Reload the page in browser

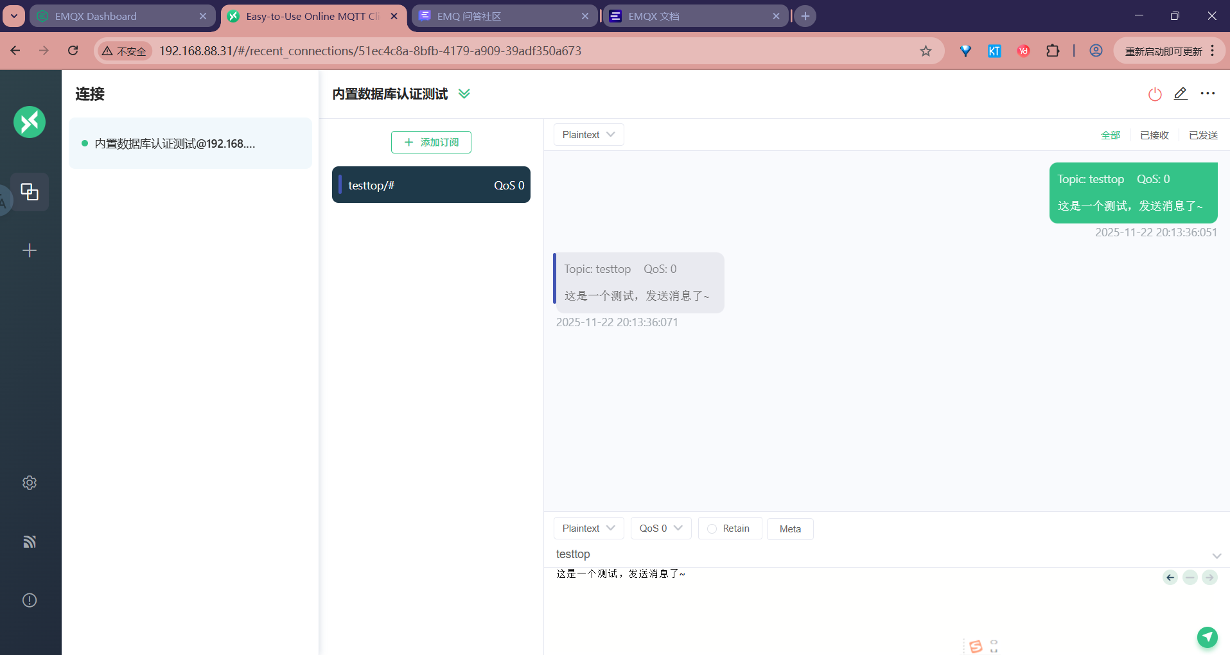point(73,51)
